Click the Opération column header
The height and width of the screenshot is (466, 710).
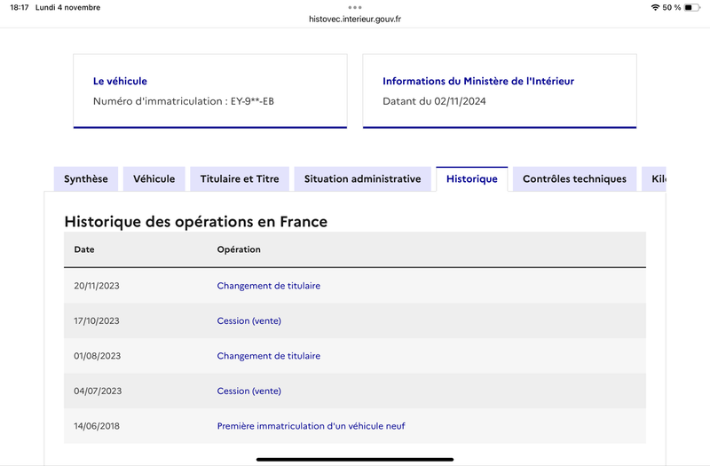239,249
